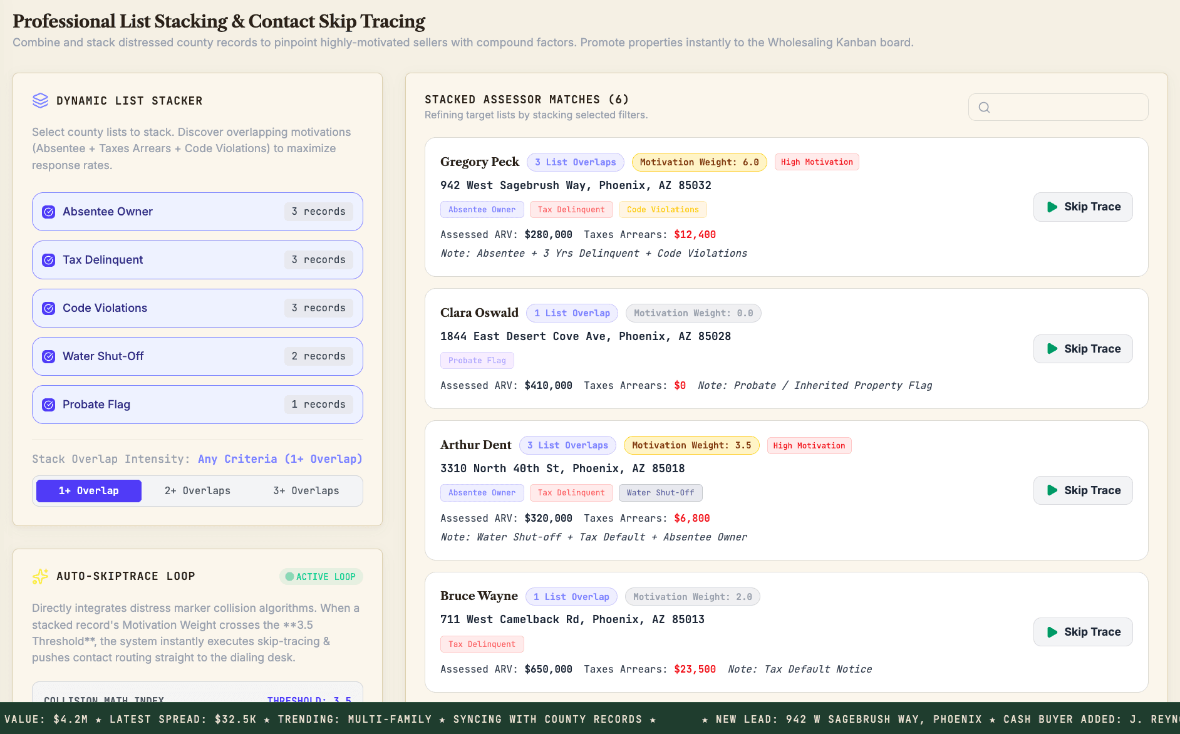Image resolution: width=1180 pixels, height=734 pixels.
Task: Click the Water Shut-Off 2 records count
Action: 319,356
